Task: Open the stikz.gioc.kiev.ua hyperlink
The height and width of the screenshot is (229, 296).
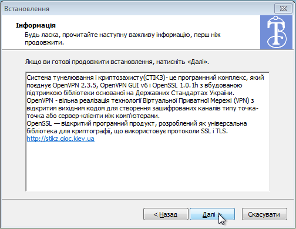Action: (x=60, y=139)
